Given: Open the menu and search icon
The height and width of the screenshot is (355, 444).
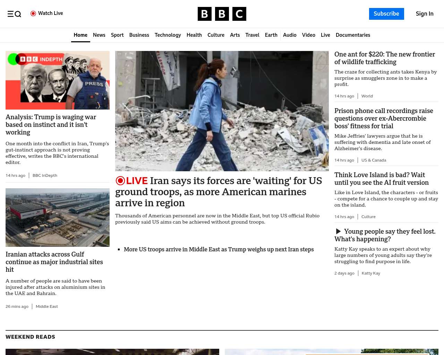Looking at the screenshot, I should pyautogui.click(x=14, y=14).
